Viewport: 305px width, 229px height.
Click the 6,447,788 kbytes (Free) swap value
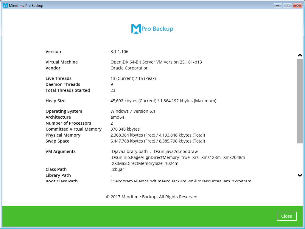(x=158, y=141)
